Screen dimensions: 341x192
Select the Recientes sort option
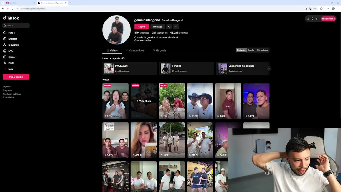(241, 50)
